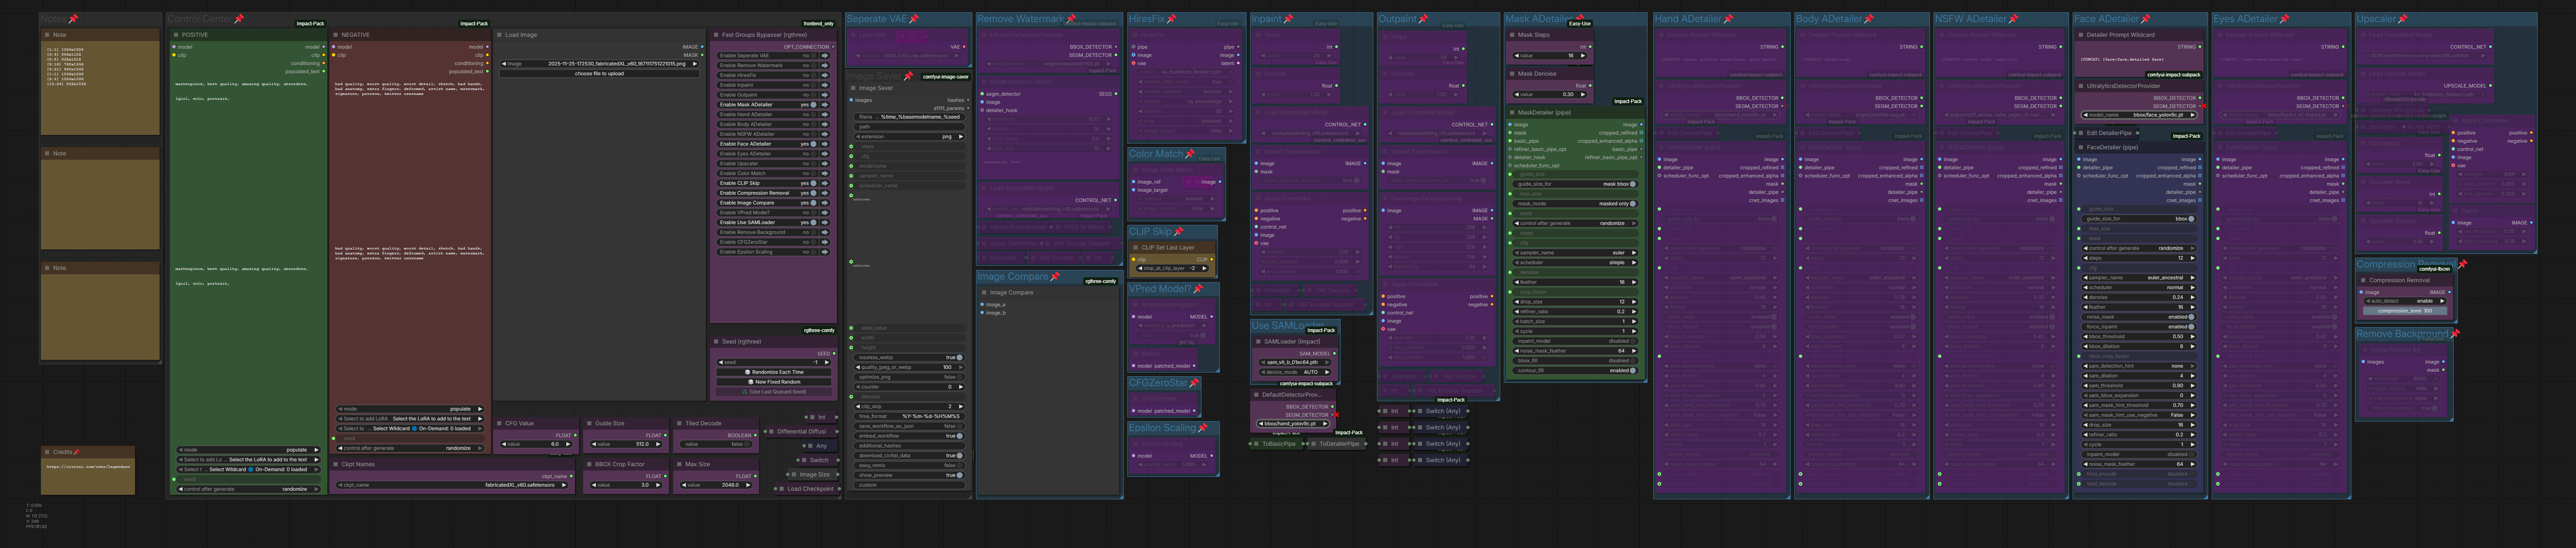
Task: Click the pin icon on HiresFix group
Action: click(1171, 19)
